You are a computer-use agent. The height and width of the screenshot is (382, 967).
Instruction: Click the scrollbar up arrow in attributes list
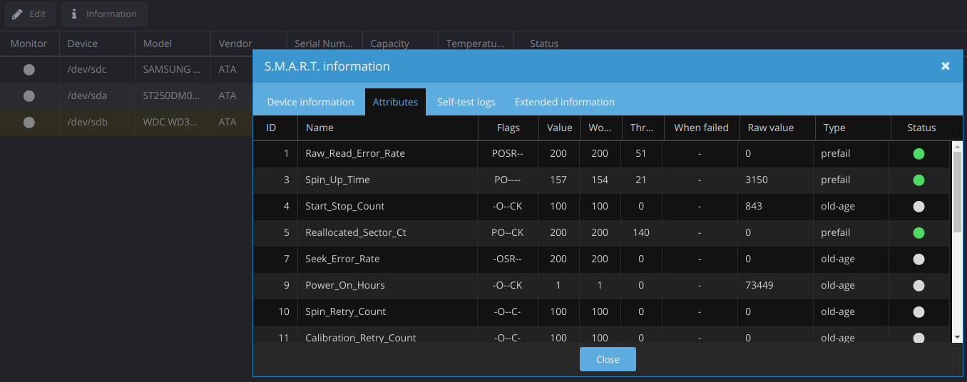click(957, 146)
